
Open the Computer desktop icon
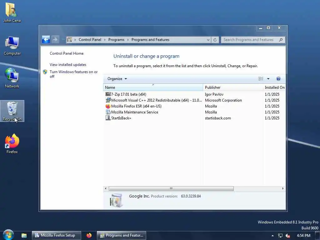pyautogui.click(x=12, y=46)
